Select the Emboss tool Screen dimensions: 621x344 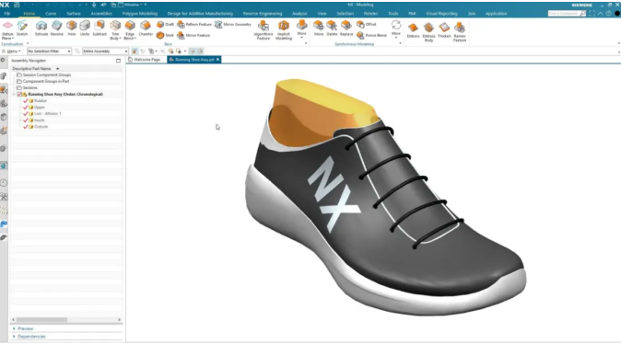click(413, 30)
